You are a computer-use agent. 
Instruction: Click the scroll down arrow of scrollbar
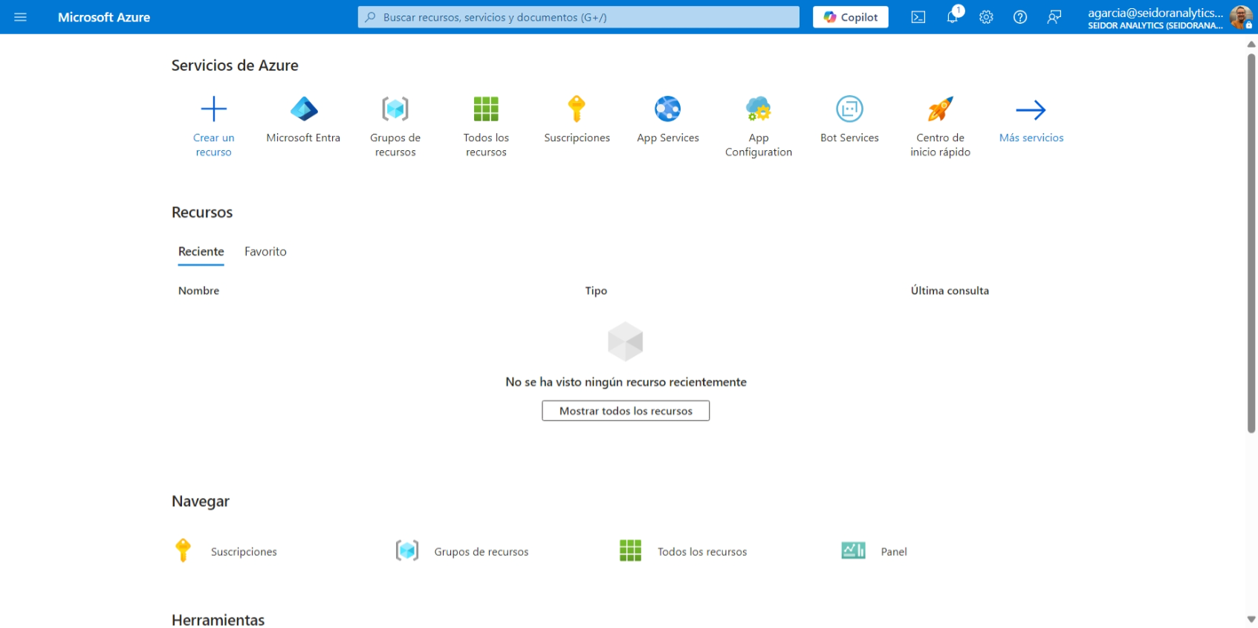(1251, 619)
